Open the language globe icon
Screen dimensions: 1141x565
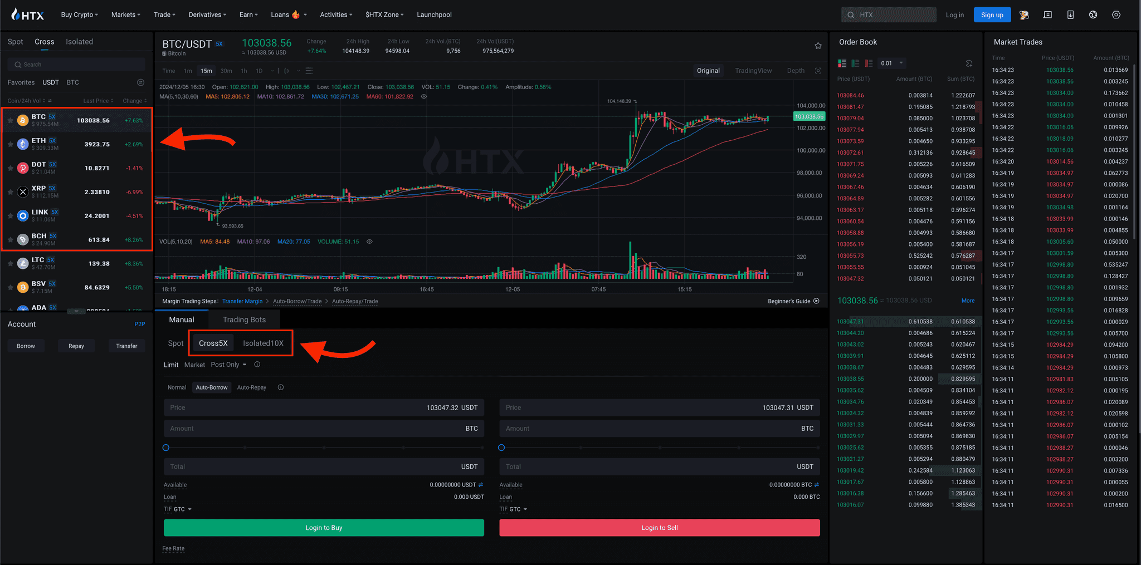1093,15
